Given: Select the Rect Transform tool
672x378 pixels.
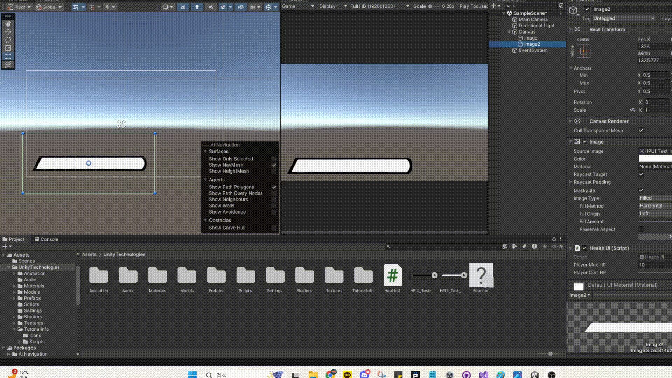Looking at the screenshot, I should [x=8, y=56].
